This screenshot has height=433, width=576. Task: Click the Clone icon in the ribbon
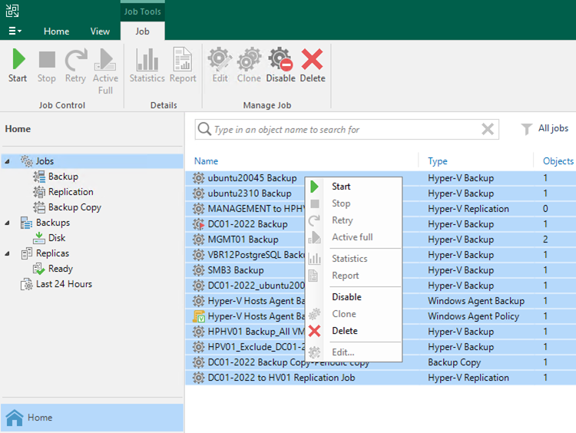pyautogui.click(x=249, y=61)
